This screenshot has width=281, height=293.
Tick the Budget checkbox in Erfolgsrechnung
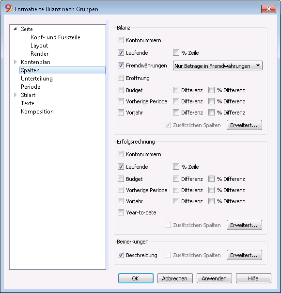(x=121, y=179)
